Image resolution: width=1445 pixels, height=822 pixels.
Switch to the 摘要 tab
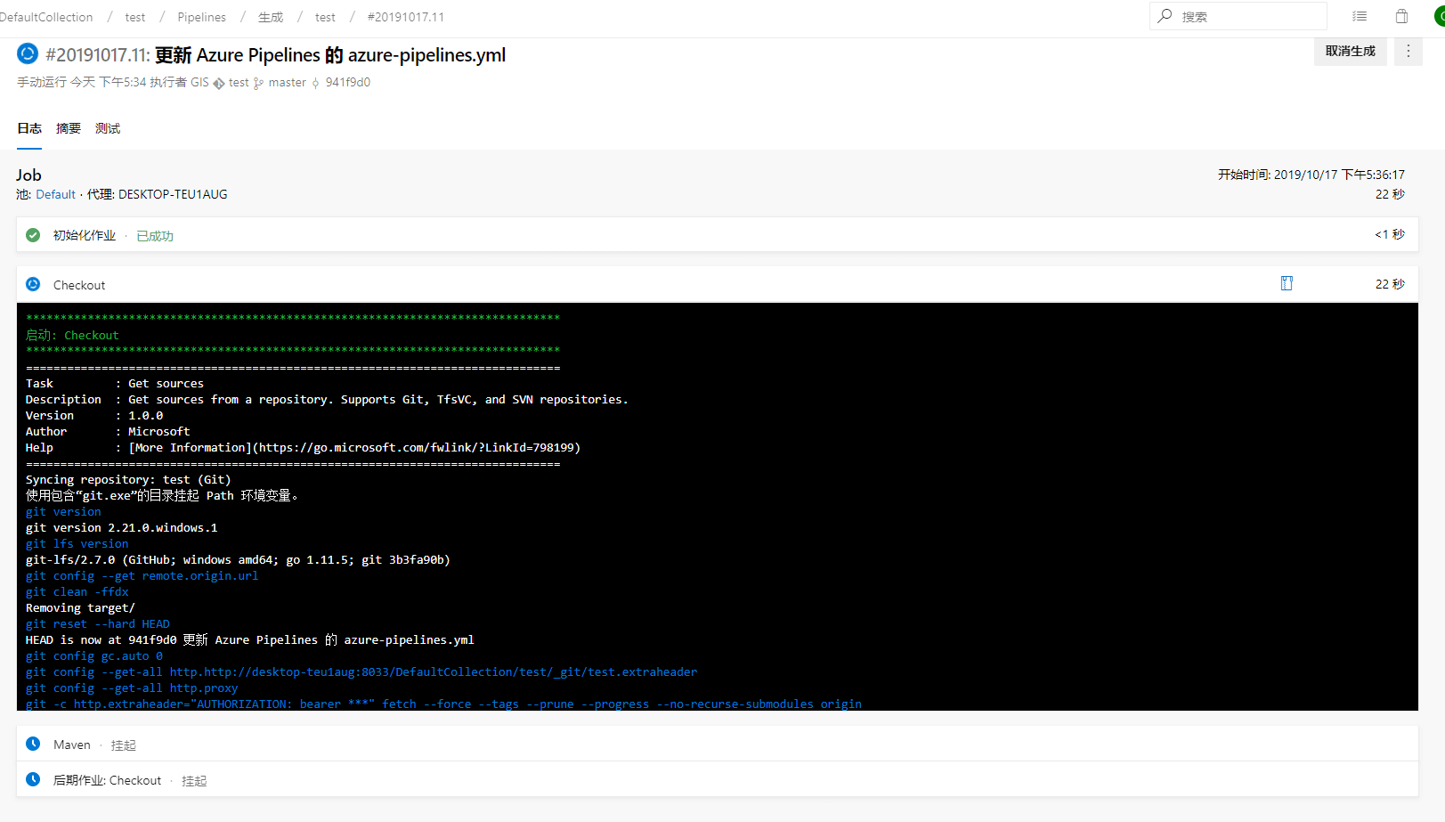click(x=69, y=128)
